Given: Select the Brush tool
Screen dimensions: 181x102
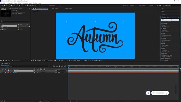Looking at the screenshot, I should coord(25,5).
